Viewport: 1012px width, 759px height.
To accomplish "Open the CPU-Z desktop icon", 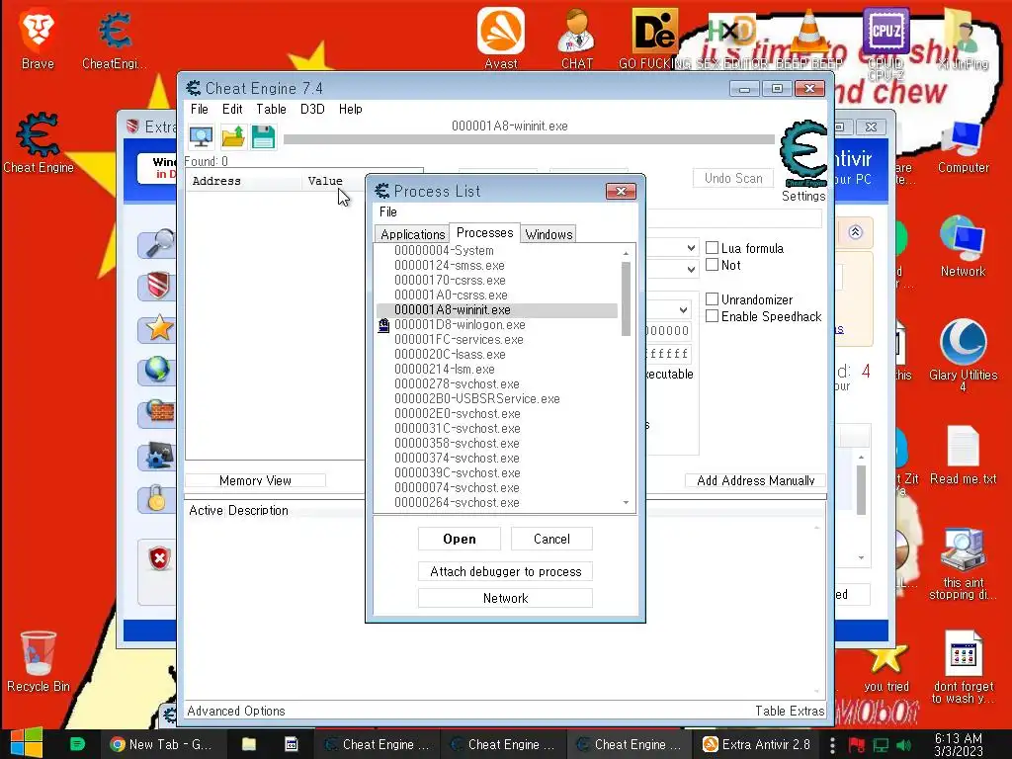I will tap(885, 42).
